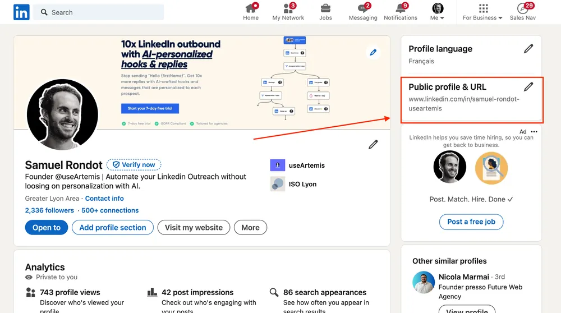Click the Greater Lyon Area location text

pos(52,199)
